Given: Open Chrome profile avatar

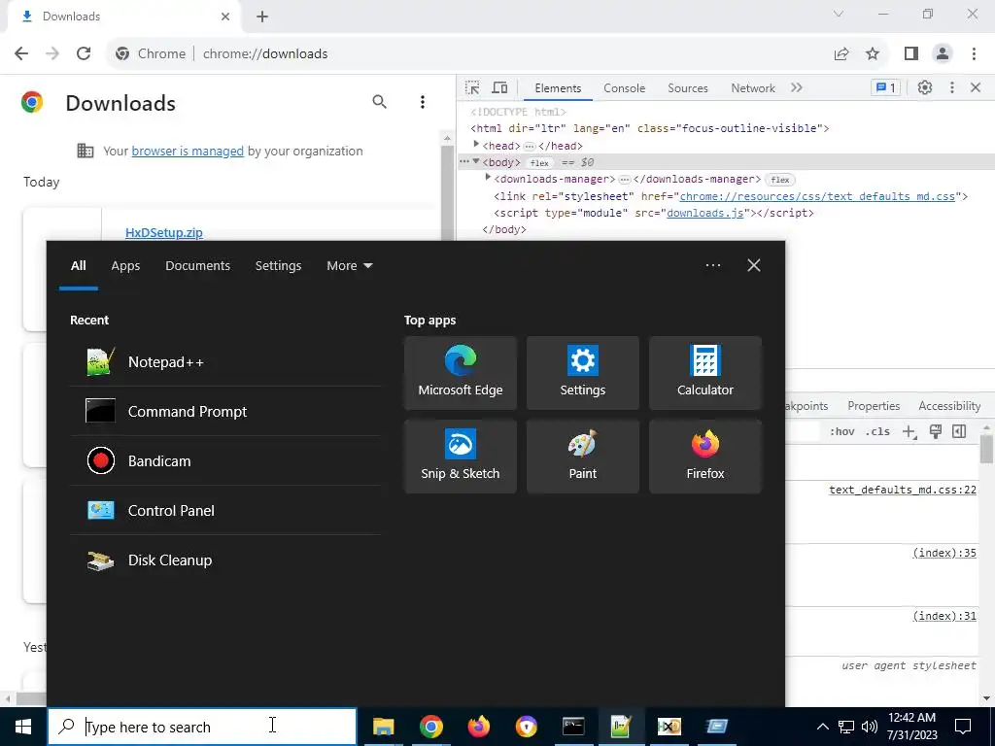Looking at the screenshot, I should click(x=943, y=54).
